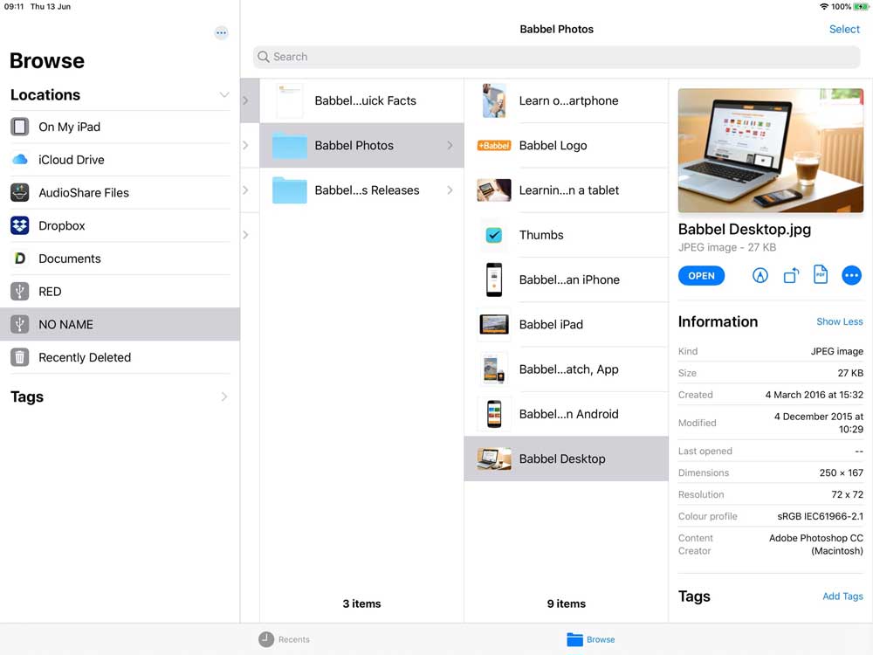
Task: Click the chevron left of Babbel...uick Facts
Action: [x=245, y=100]
